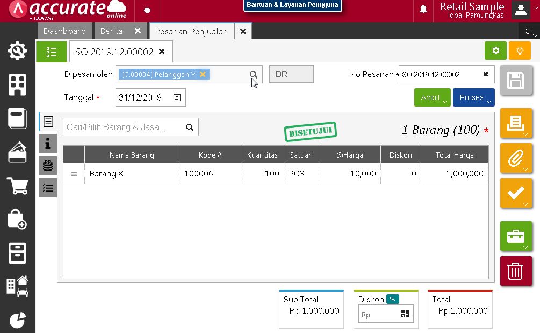
Task: Click the orange paperclip attachment icon
Action: pos(516,158)
